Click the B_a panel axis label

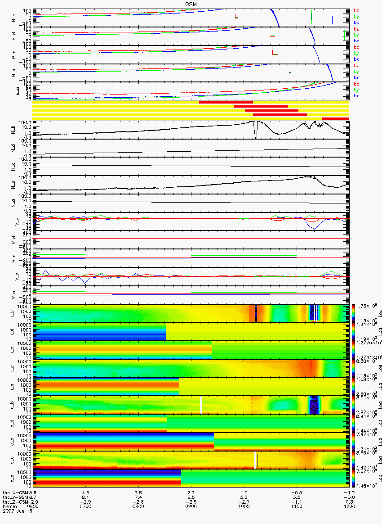[x=17, y=91]
